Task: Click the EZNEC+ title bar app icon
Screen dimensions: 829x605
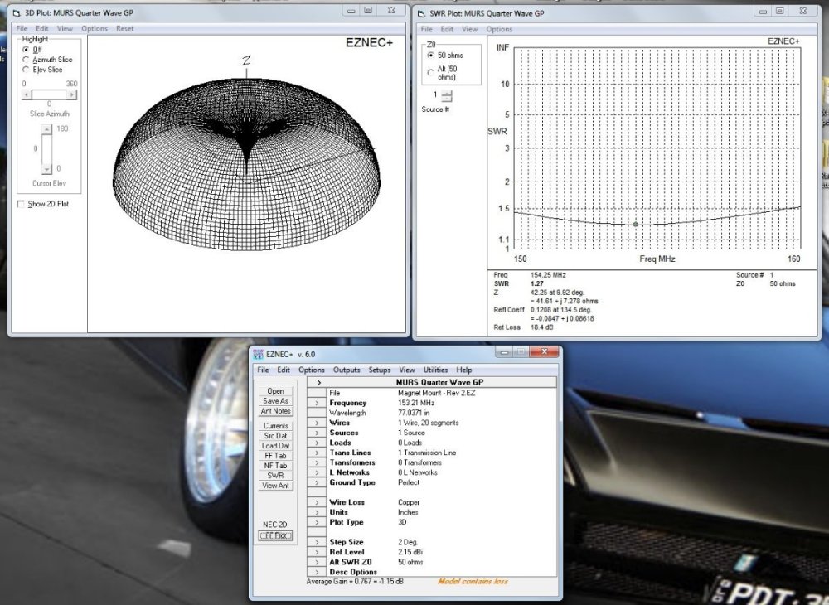Action: click(x=259, y=354)
